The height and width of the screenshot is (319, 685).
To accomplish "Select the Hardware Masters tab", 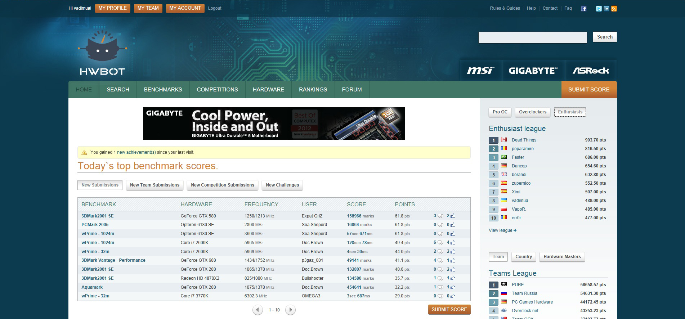I will tap(562, 257).
